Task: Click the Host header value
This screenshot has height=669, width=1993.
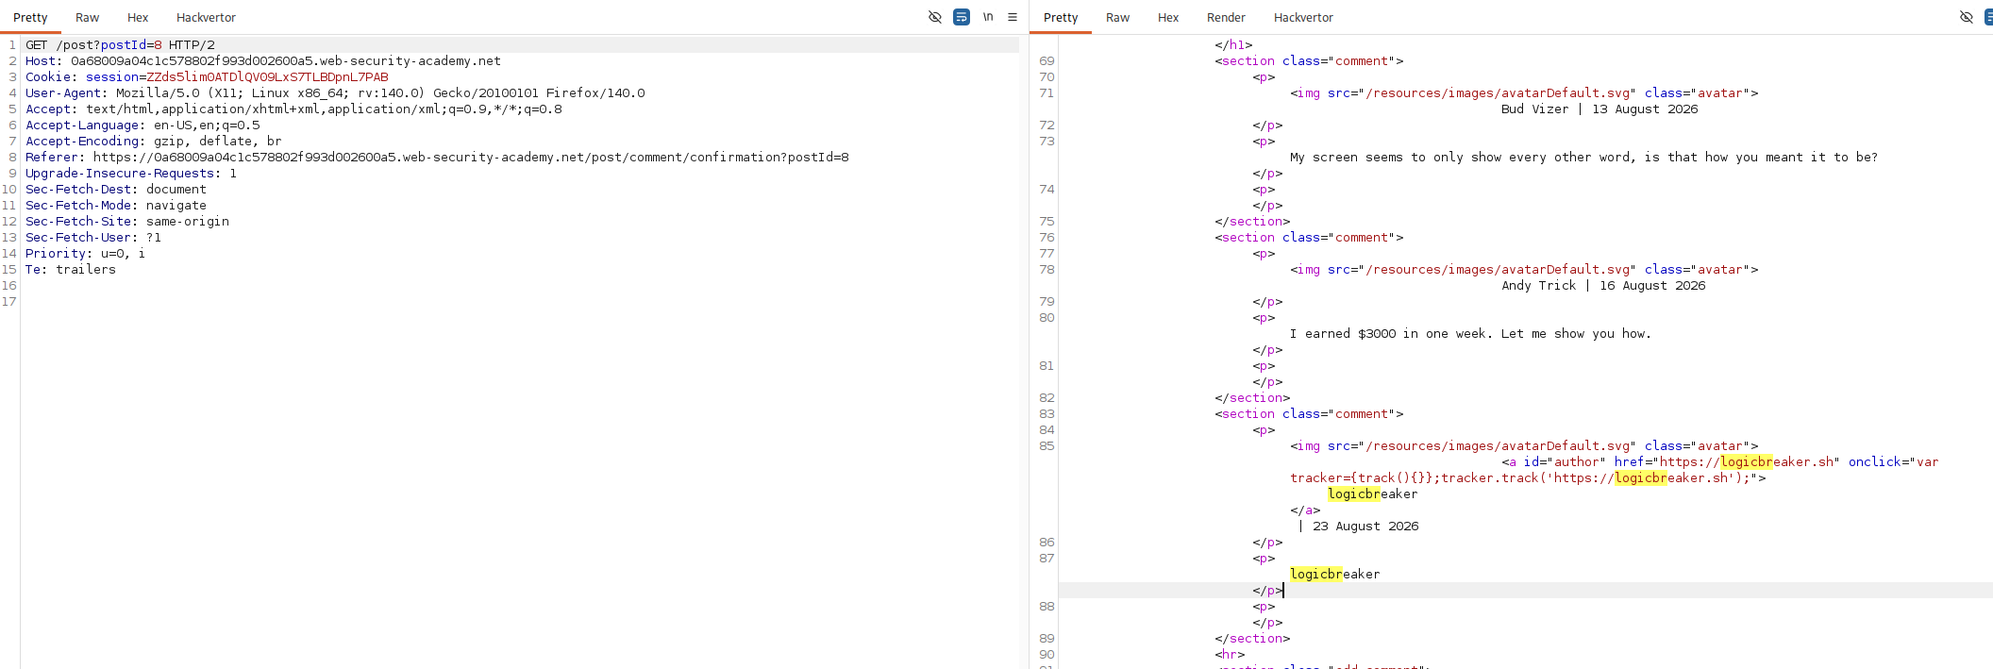Action: coord(286,61)
